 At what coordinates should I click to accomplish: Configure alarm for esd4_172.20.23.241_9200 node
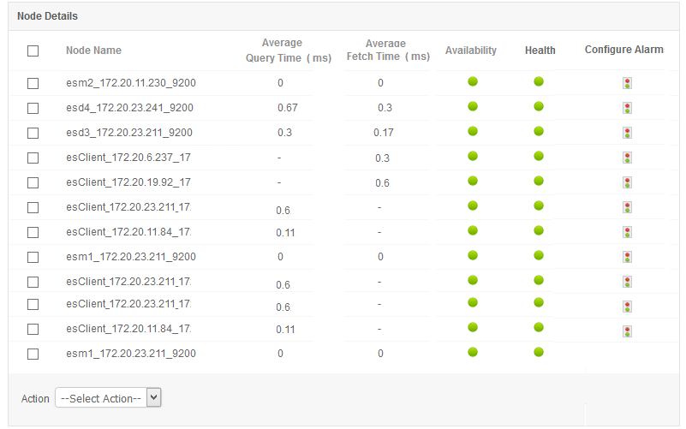point(628,108)
